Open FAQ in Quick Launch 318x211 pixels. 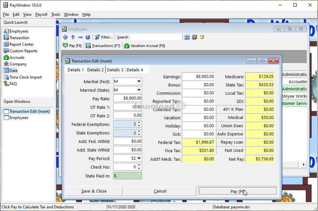click(x=10, y=84)
